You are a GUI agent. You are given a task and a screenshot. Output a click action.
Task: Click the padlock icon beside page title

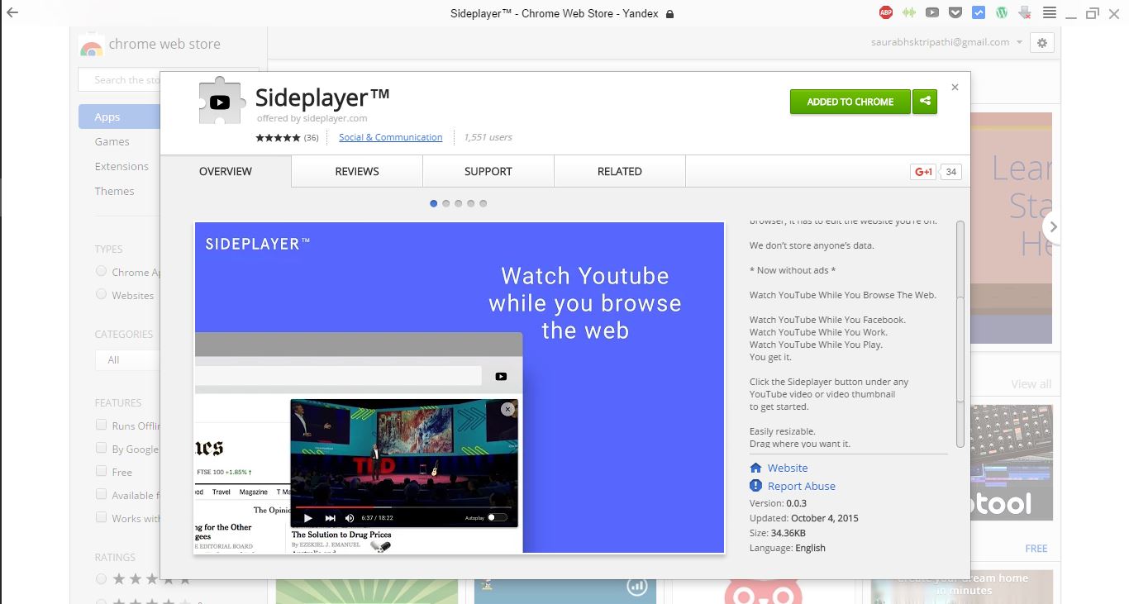tap(669, 14)
